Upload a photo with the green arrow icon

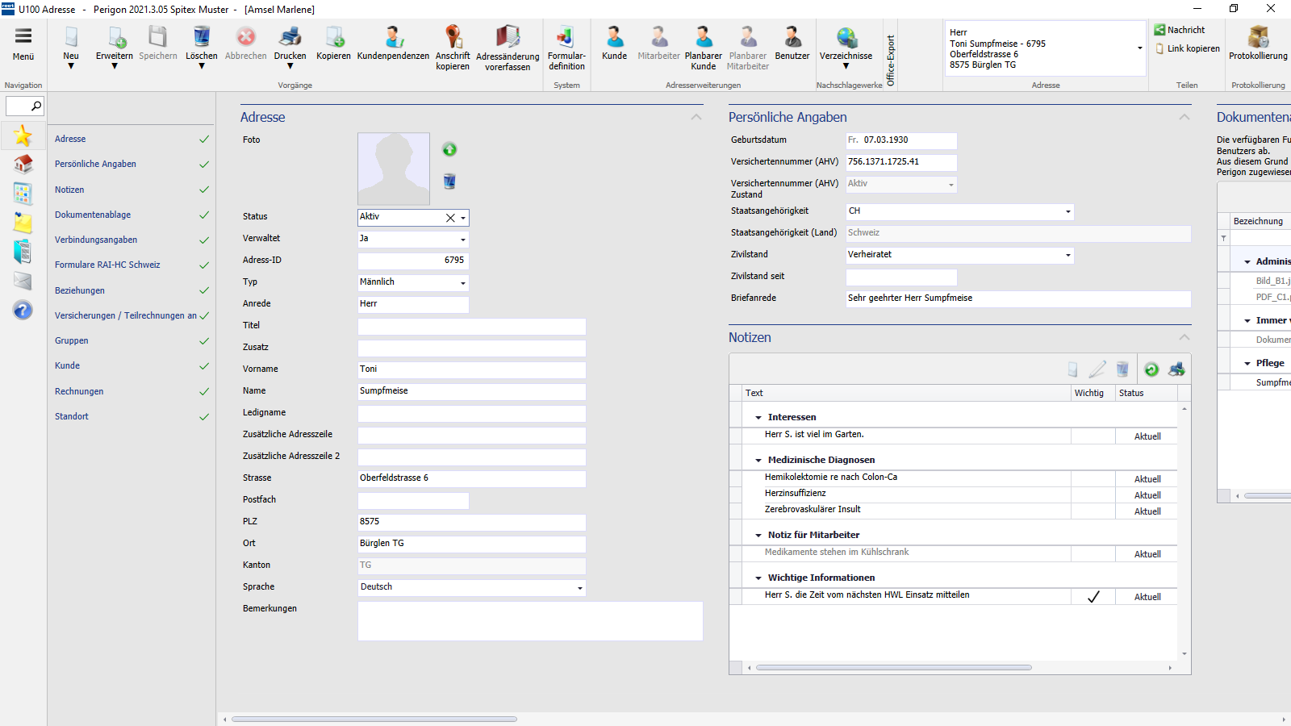[449, 149]
